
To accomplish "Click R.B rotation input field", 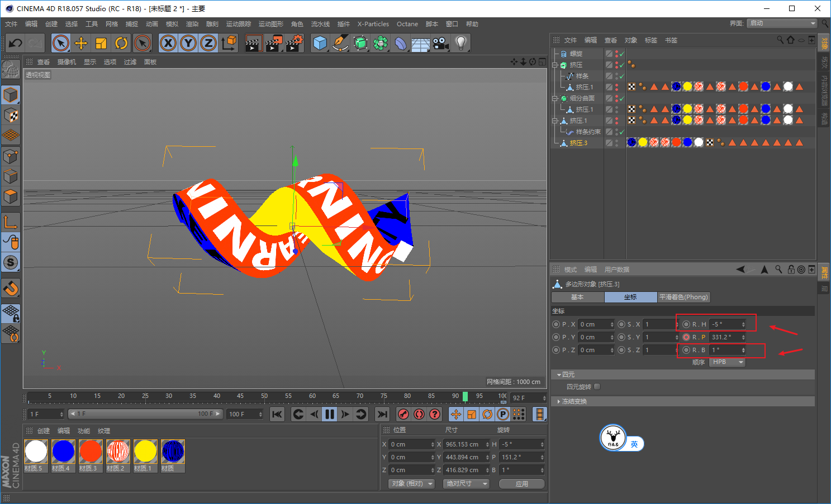I will click(728, 350).
